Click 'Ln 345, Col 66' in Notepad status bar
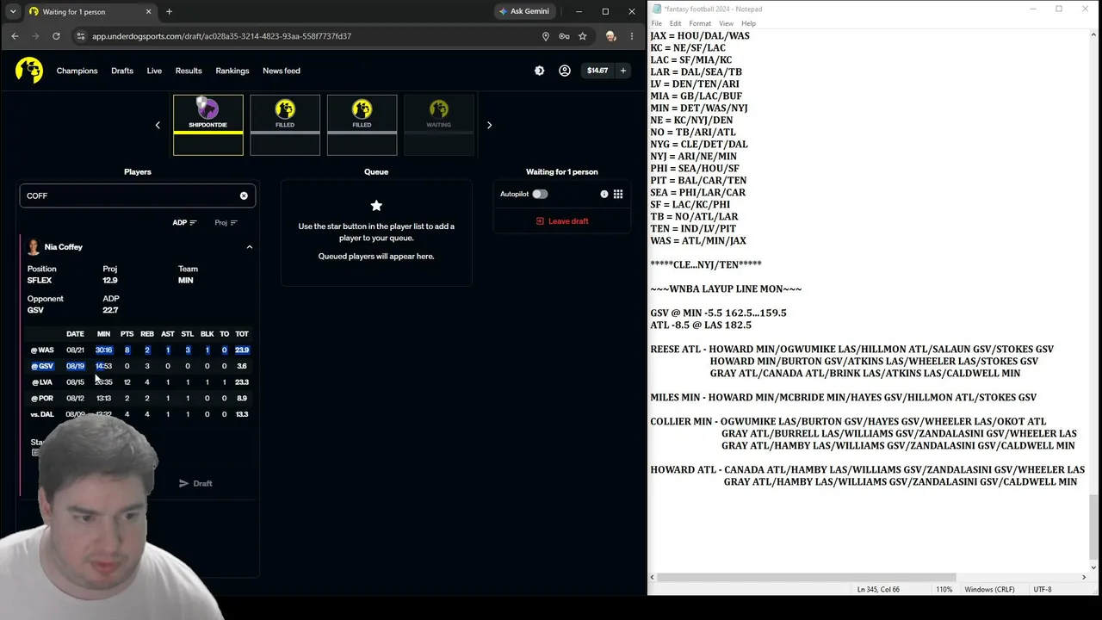Image resolution: width=1102 pixels, height=620 pixels. pyautogui.click(x=878, y=590)
